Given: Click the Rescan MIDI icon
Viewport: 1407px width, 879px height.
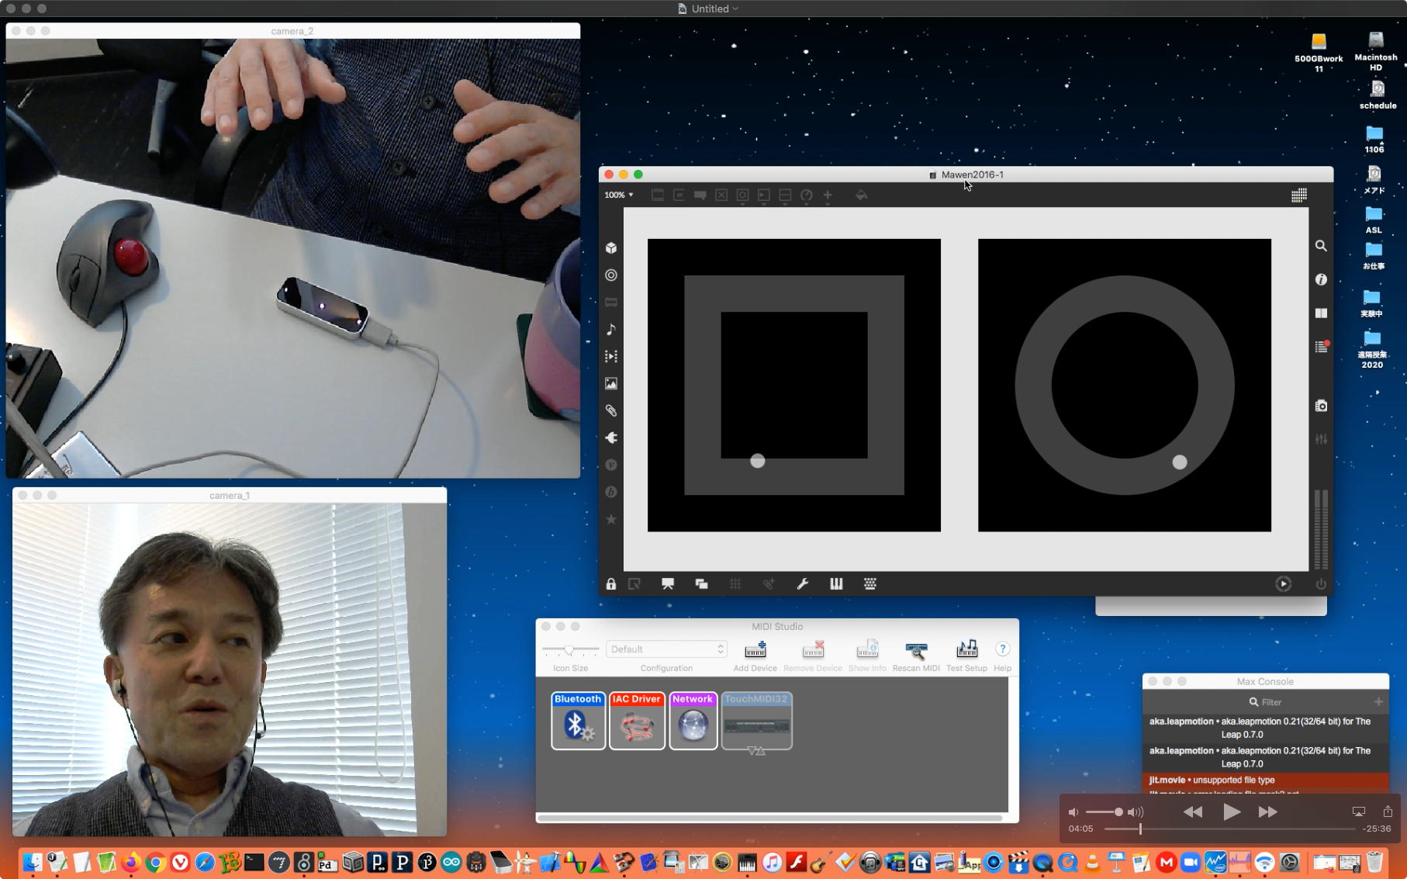Looking at the screenshot, I should click(916, 650).
